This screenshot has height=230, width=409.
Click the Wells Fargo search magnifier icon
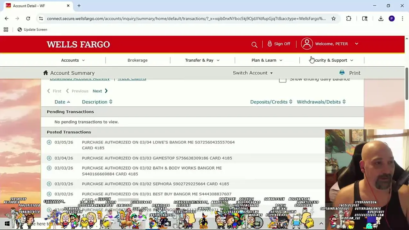point(254,45)
